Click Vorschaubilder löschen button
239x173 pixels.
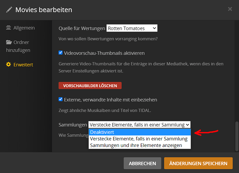90,85
